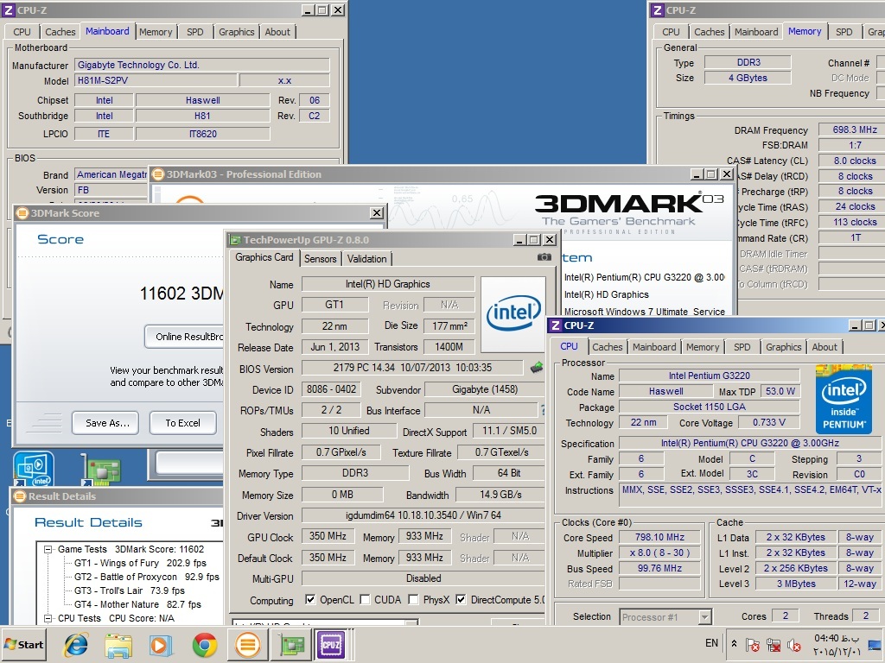
Task: Open Internet Explorer from the taskbar
Action: coord(76,644)
